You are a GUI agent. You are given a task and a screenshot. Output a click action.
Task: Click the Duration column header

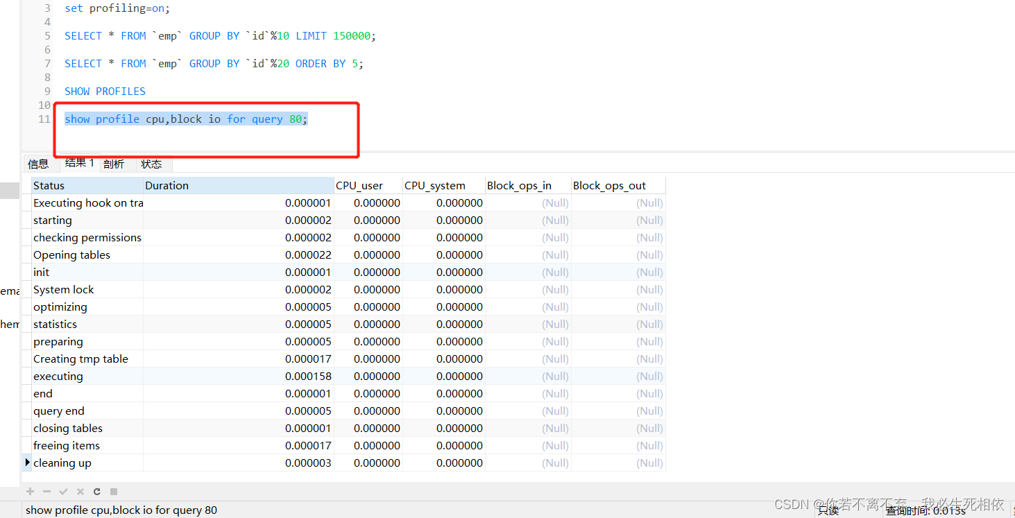click(238, 186)
